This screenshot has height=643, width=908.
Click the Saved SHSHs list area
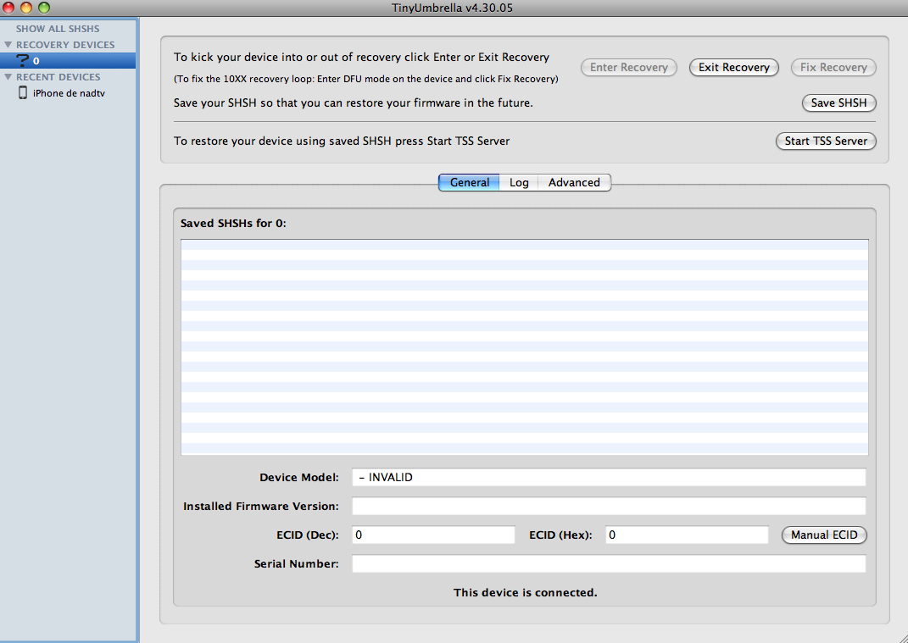pyautogui.click(x=525, y=347)
